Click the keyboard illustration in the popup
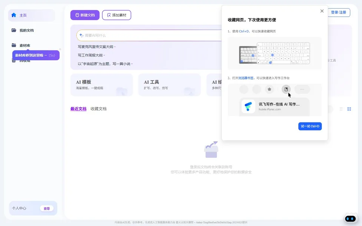The width and height of the screenshot is (362, 226). tap(275, 53)
